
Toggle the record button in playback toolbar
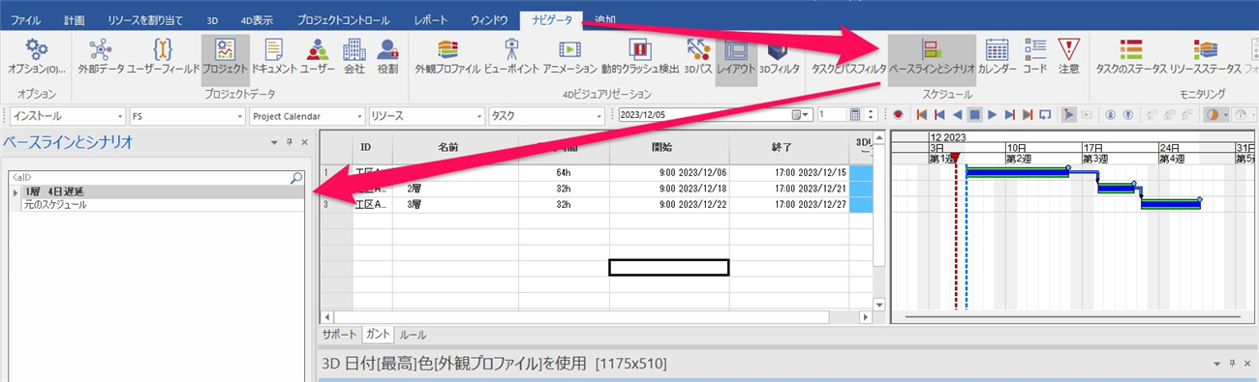coord(899,114)
